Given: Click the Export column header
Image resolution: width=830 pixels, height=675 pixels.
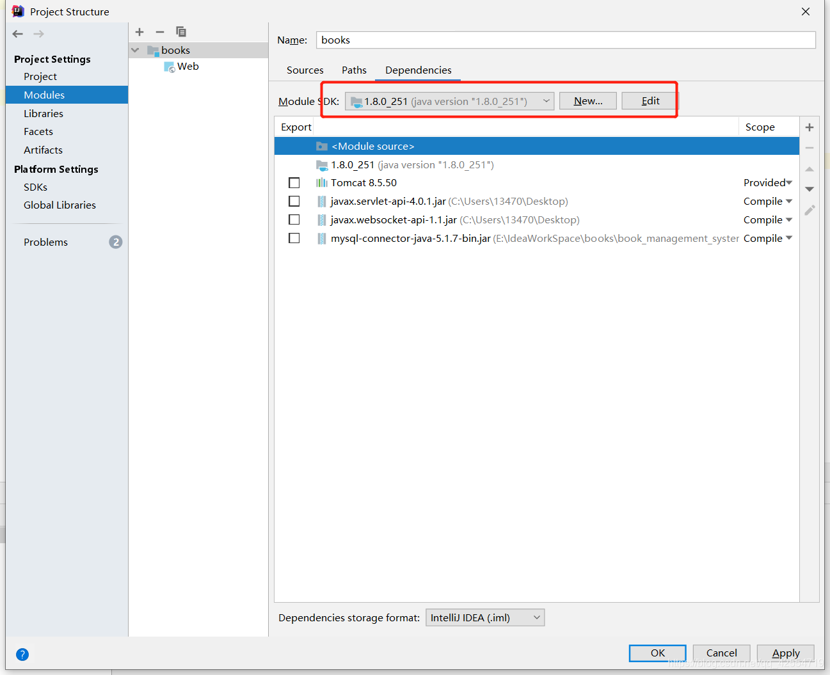Looking at the screenshot, I should click(x=296, y=127).
